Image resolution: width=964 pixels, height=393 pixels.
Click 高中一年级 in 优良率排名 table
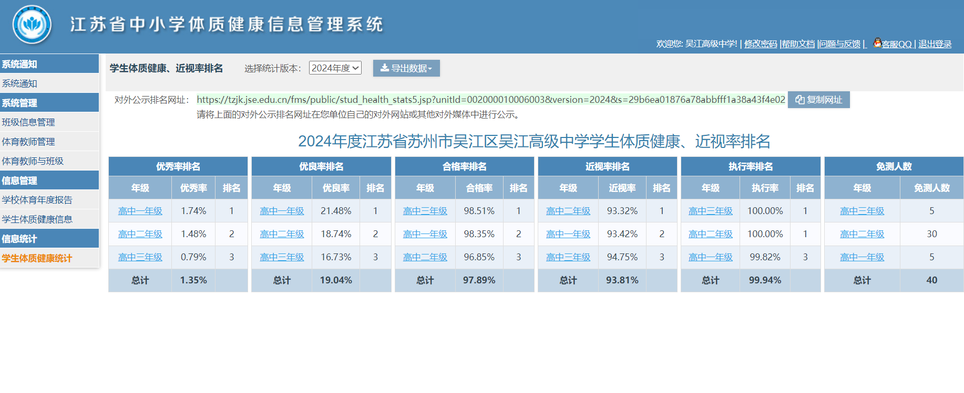(282, 211)
